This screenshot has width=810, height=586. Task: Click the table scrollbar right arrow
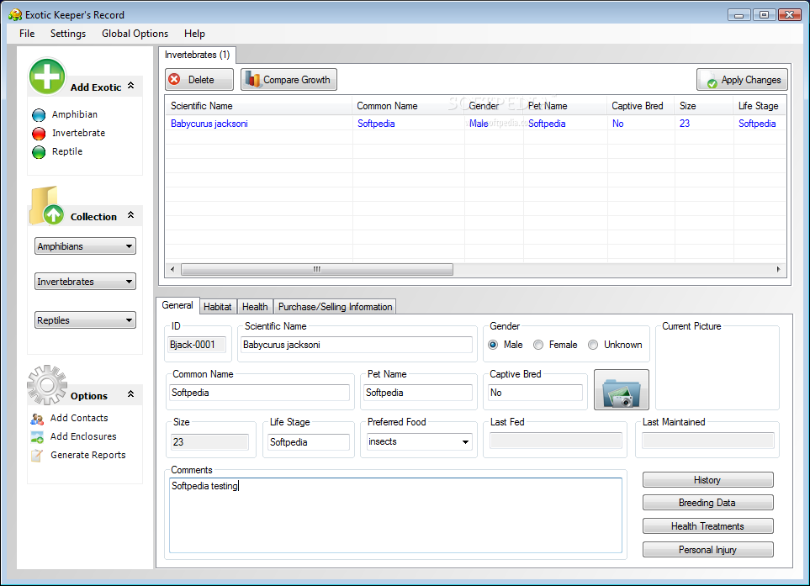(x=778, y=270)
